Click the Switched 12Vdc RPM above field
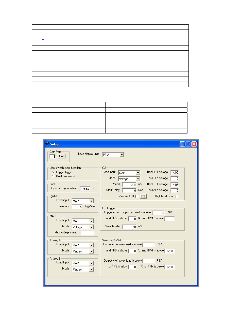 (x=170, y=251)
